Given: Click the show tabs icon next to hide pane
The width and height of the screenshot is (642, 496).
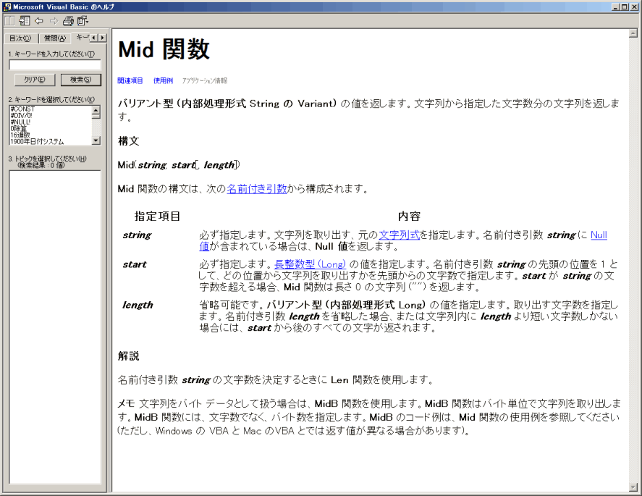Looking at the screenshot, I should [25, 21].
